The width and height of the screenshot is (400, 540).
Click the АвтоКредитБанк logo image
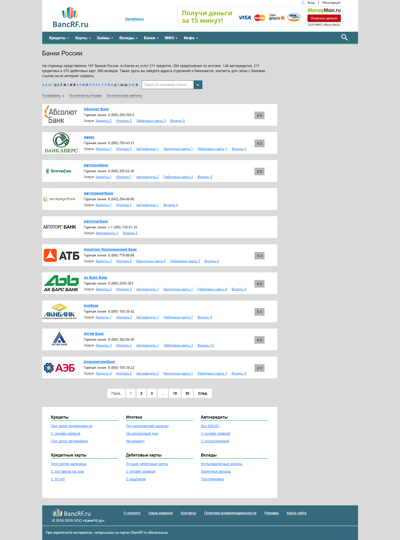pyautogui.click(x=60, y=199)
